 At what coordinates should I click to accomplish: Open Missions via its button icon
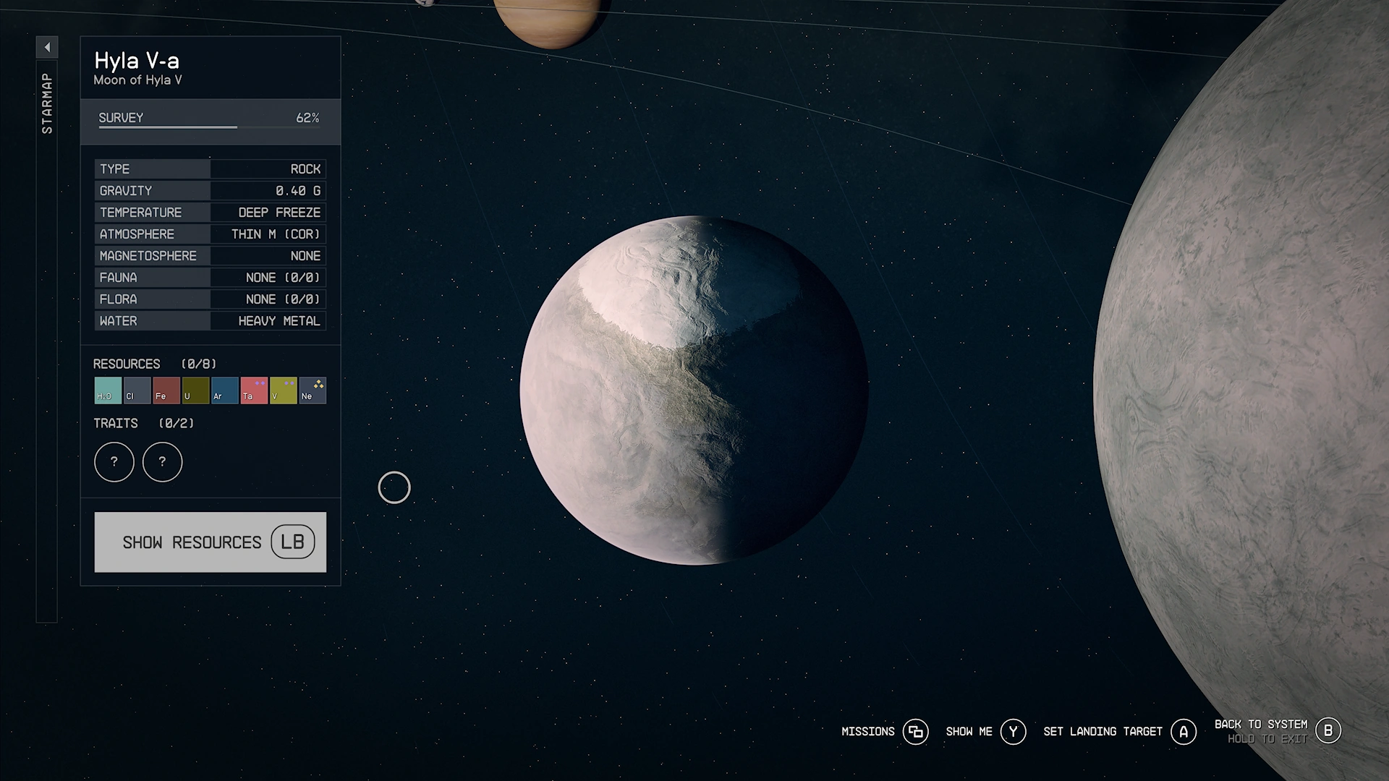coord(915,732)
